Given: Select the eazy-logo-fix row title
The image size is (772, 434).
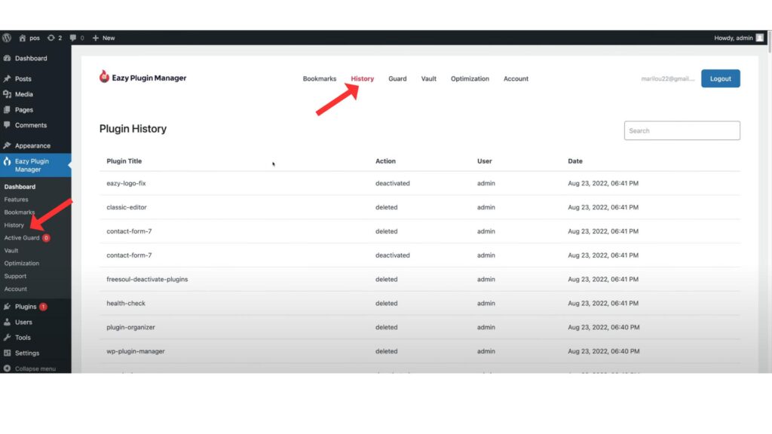Looking at the screenshot, I should (126, 183).
